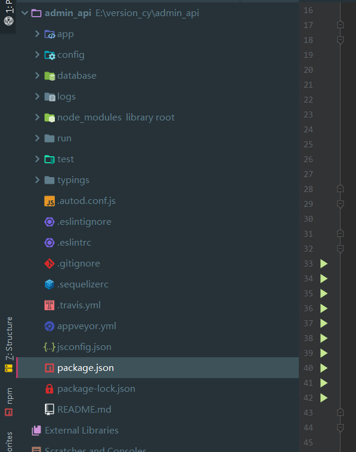Expand the node_modules folder chevron
This screenshot has width=356, height=452.
coord(37,117)
